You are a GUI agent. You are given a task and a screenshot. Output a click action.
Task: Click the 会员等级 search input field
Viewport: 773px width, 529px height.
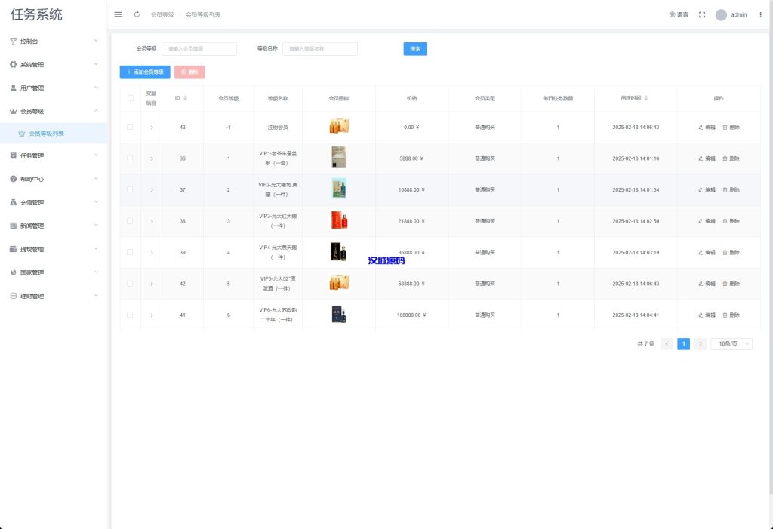[x=199, y=49]
